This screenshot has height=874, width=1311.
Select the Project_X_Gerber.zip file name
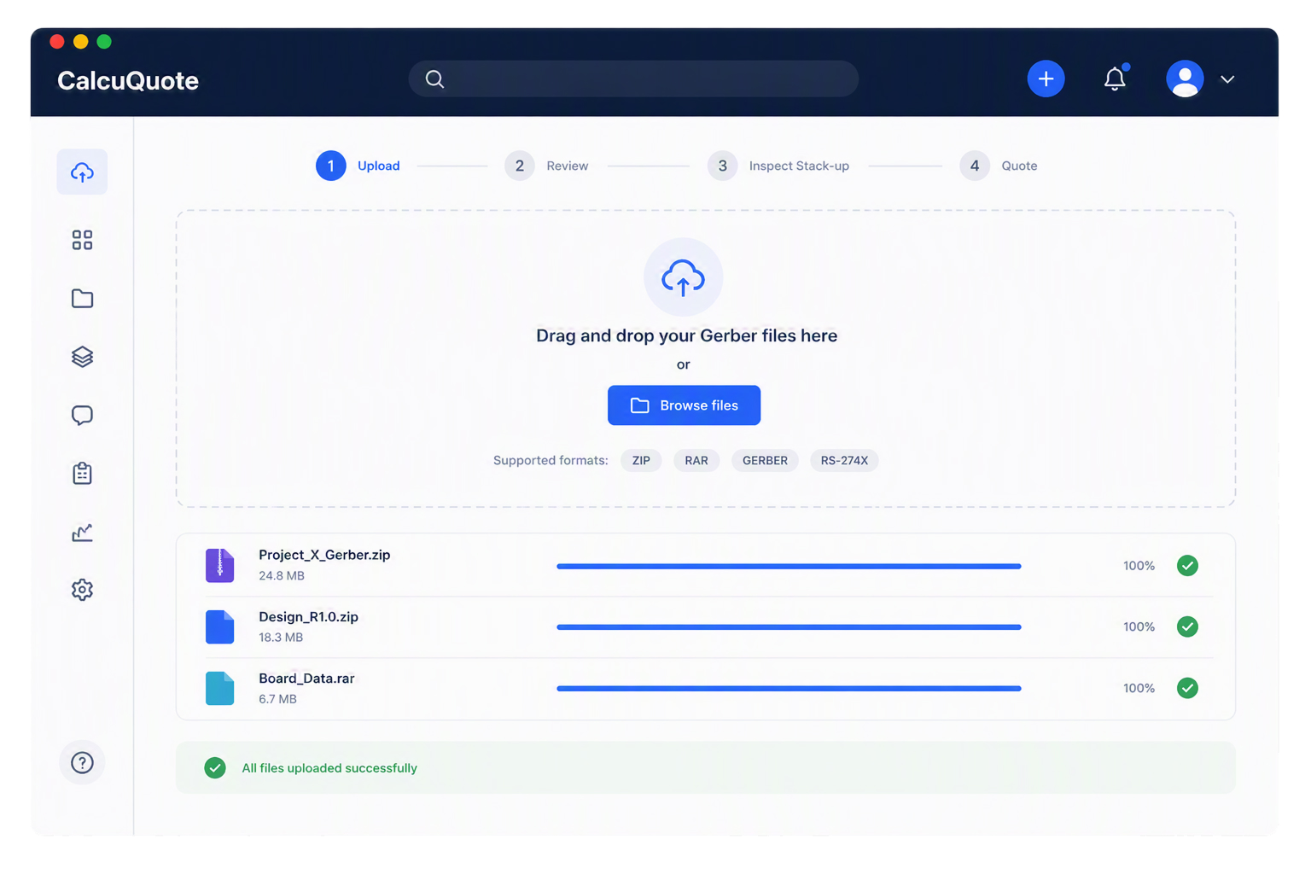324,555
